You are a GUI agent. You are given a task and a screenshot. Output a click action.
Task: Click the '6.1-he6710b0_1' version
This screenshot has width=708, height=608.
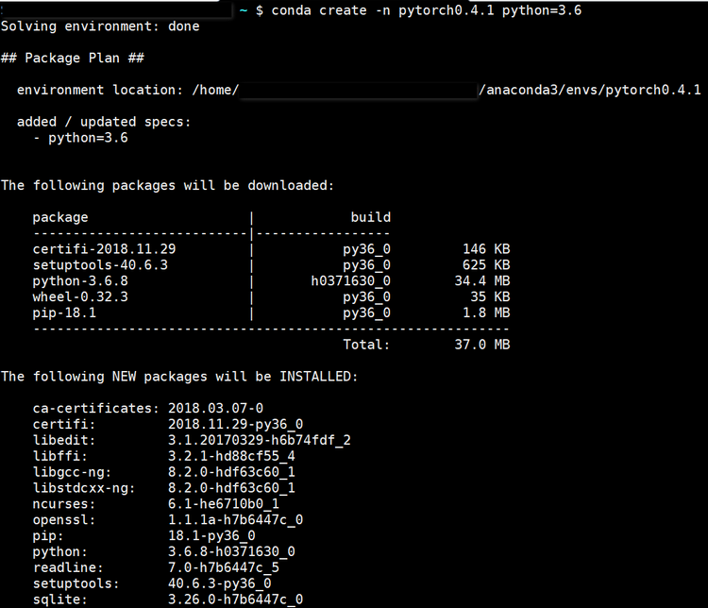(x=224, y=504)
